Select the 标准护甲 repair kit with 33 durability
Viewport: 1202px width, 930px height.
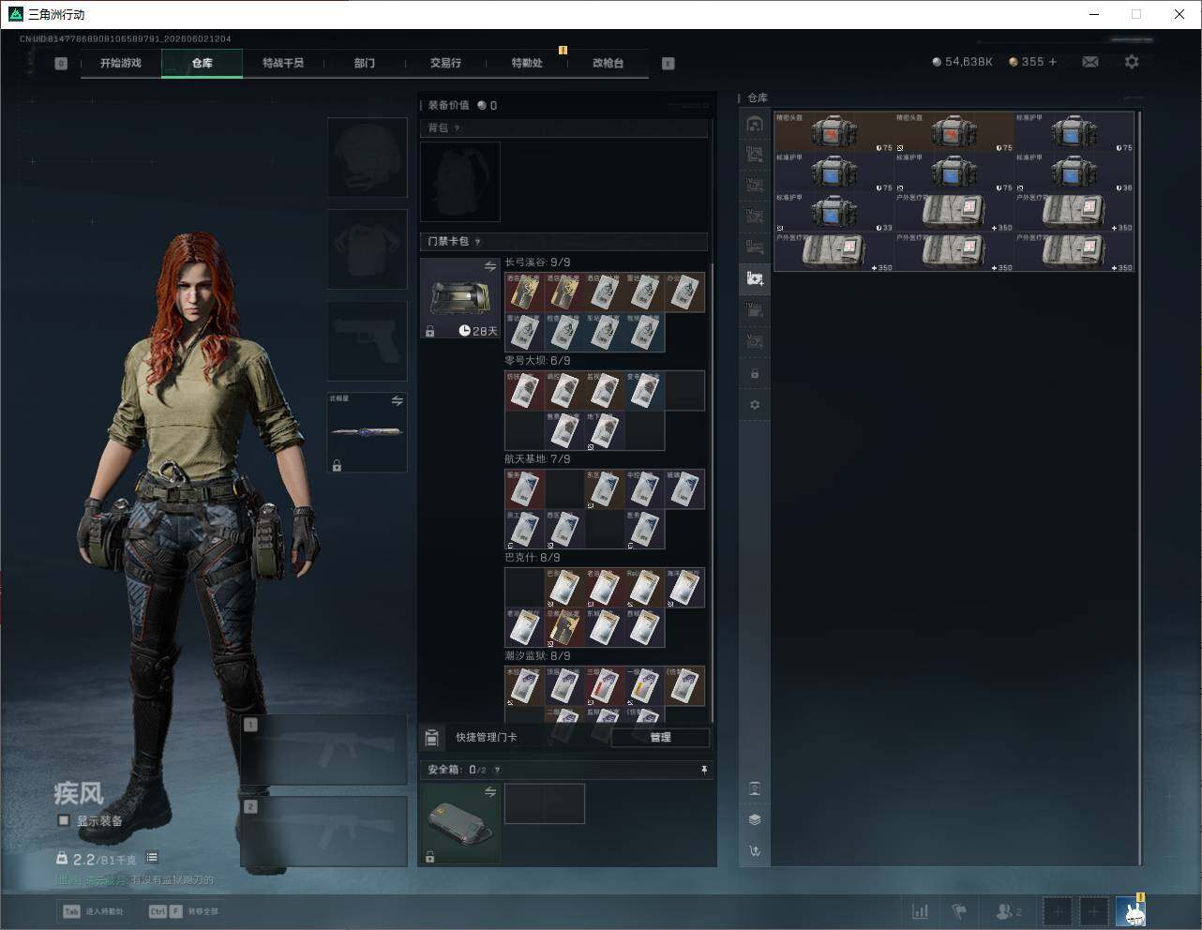[x=834, y=213]
